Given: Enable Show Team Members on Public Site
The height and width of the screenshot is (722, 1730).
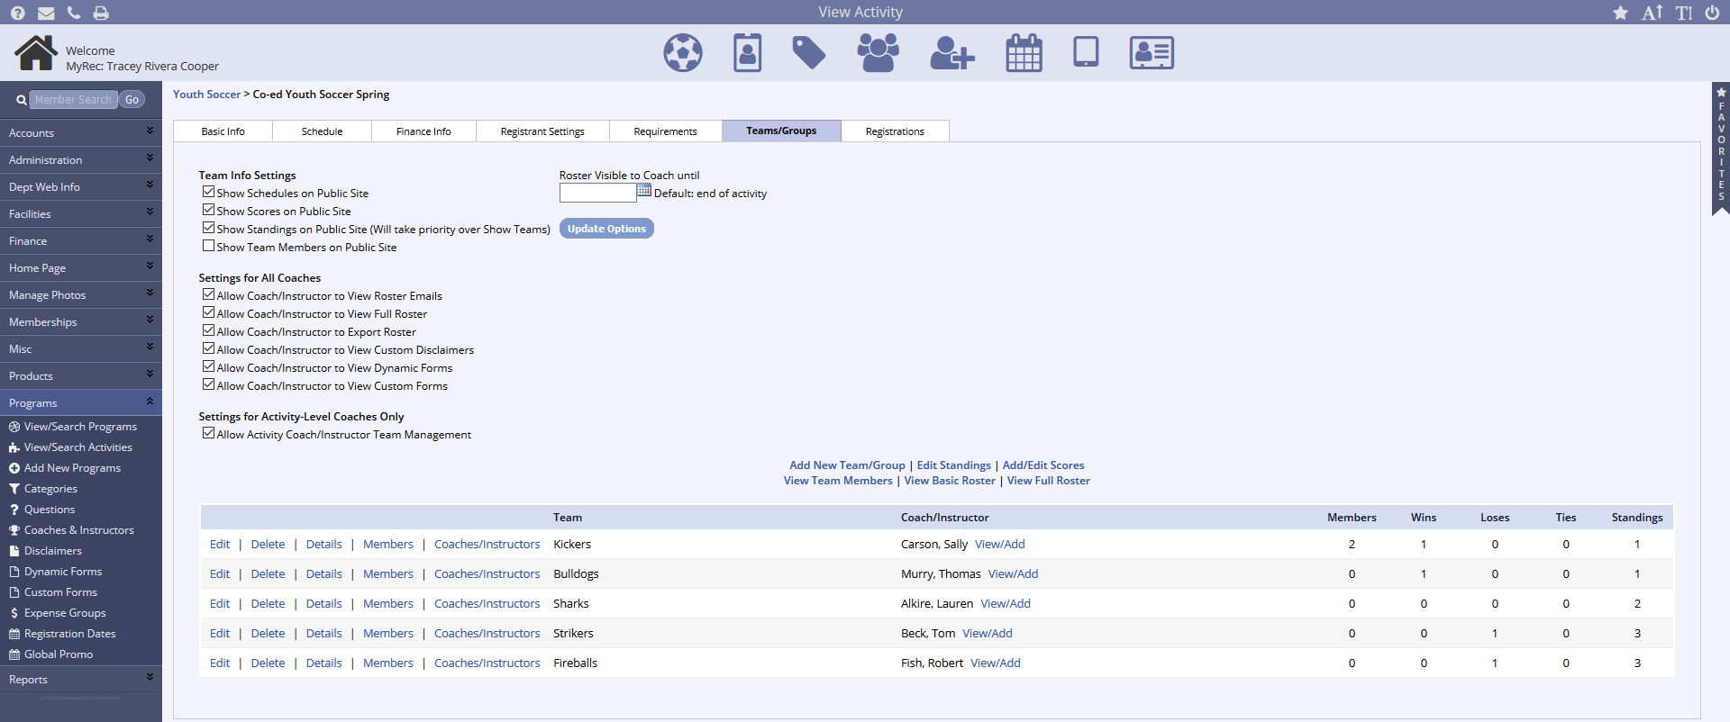Looking at the screenshot, I should [209, 246].
